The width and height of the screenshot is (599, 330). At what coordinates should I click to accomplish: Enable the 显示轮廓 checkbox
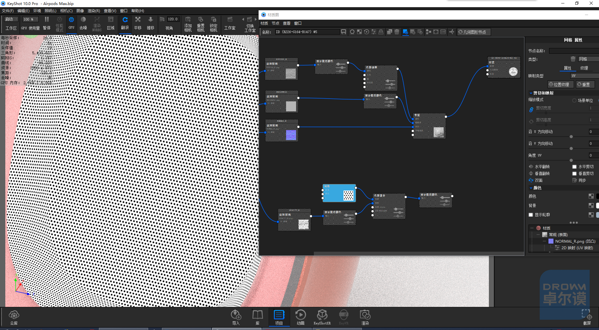pyautogui.click(x=531, y=215)
